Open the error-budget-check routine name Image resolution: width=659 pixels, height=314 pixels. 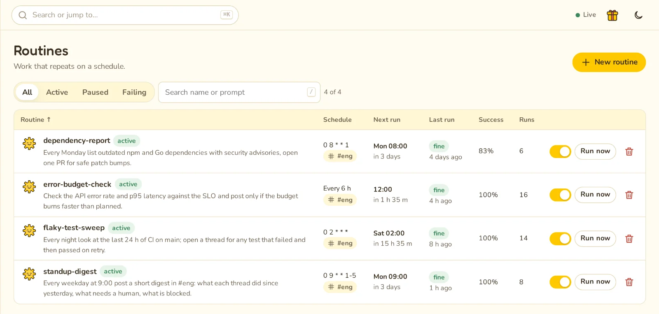pos(77,184)
